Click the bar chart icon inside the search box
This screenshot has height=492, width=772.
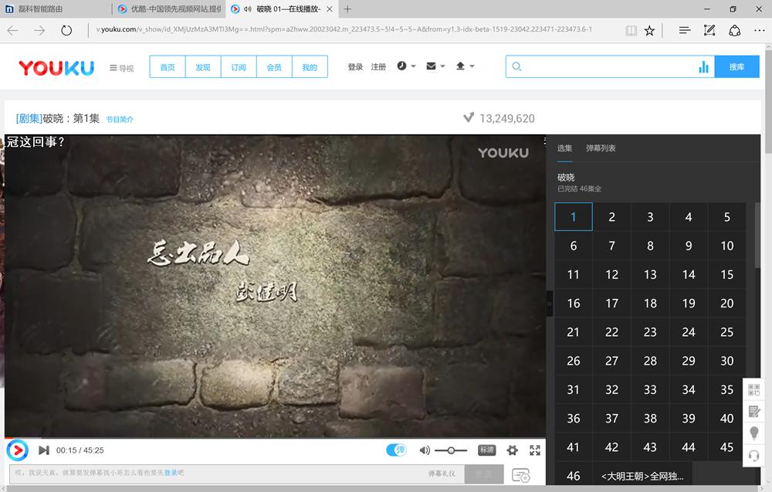[x=703, y=67]
